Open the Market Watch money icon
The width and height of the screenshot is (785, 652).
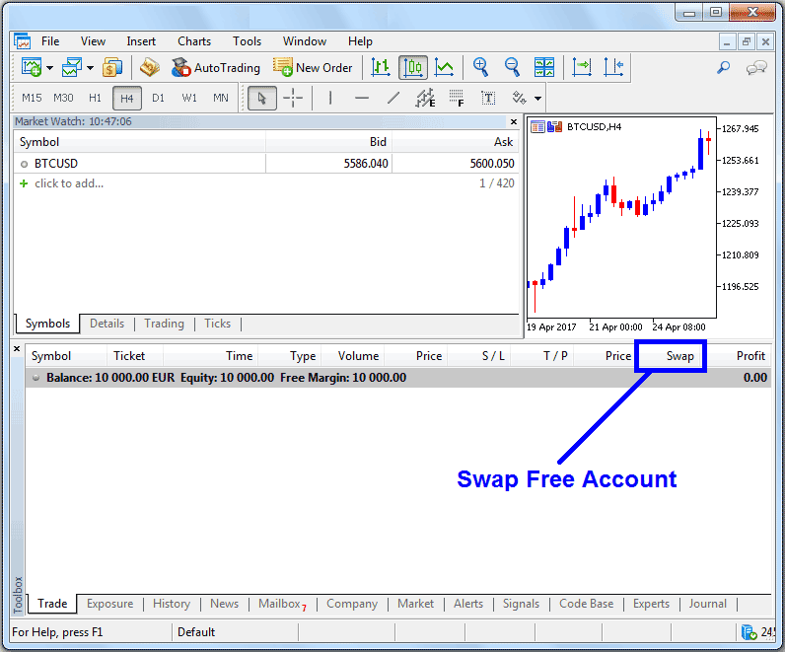pos(112,67)
